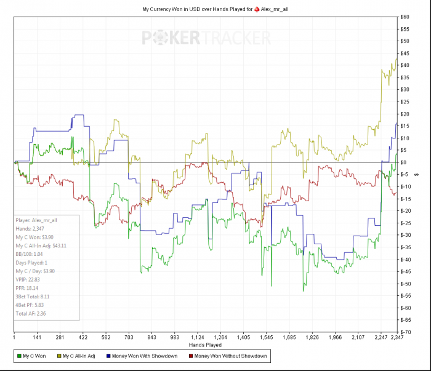This screenshot has height=371, width=431.
Task: Select the My C Won legend label
Action: pos(34,356)
